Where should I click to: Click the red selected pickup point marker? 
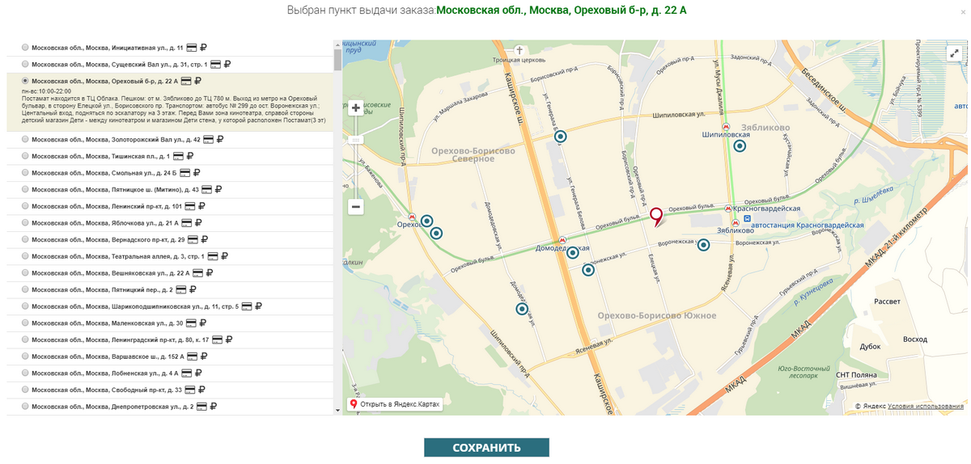pos(656,217)
